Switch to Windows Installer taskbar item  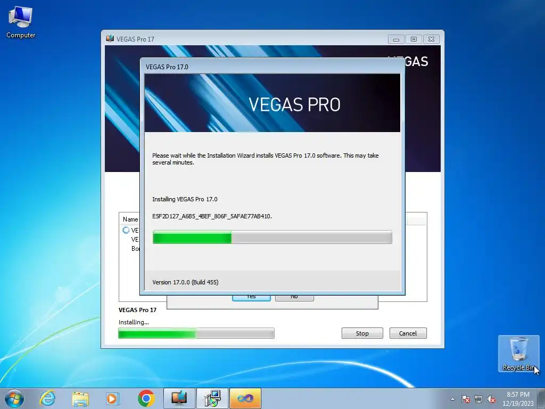(x=212, y=398)
